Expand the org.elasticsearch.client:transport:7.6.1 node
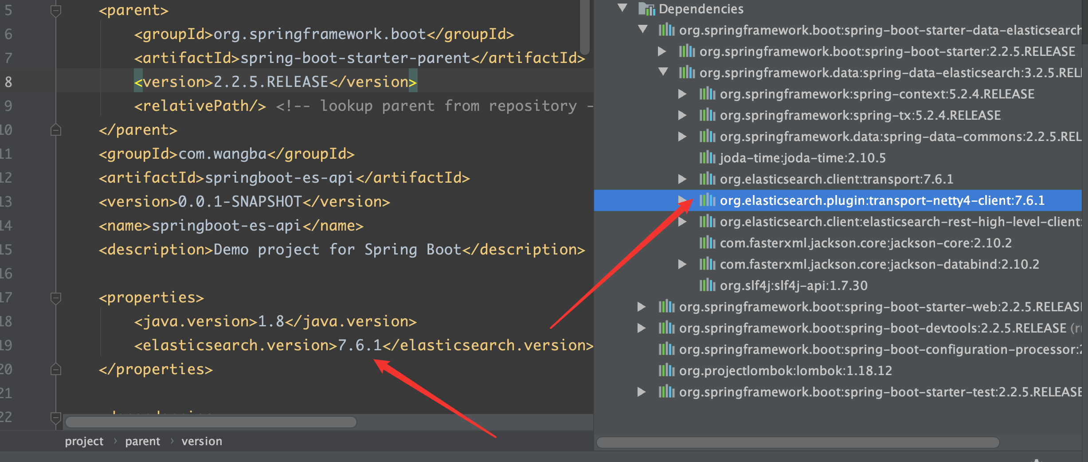 click(x=682, y=179)
